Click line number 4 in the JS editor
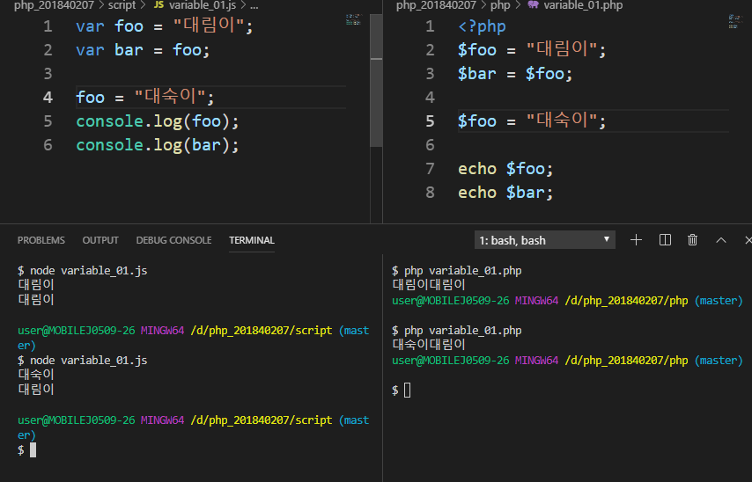Viewport: 752px width, 482px height. [x=48, y=98]
